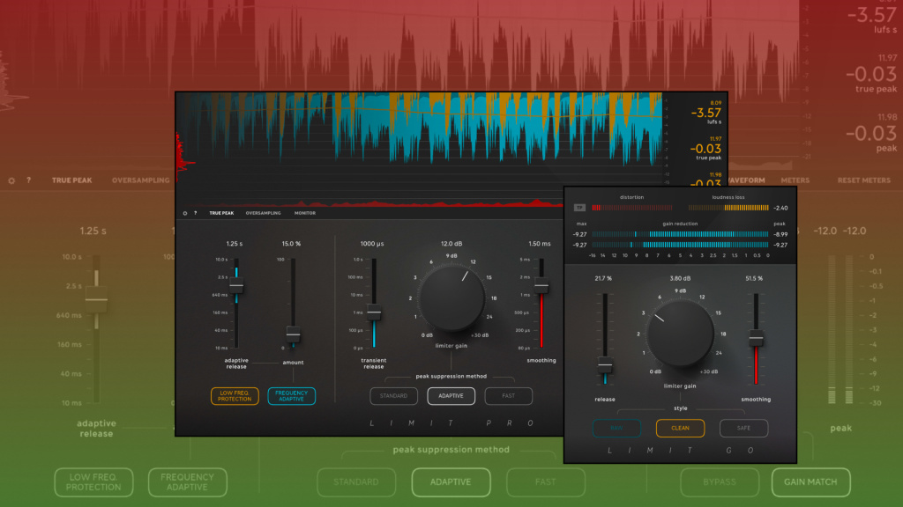This screenshot has width=903, height=507.
Task: Select FAST suppression method in Limit Pro
Action: [509, 396]
